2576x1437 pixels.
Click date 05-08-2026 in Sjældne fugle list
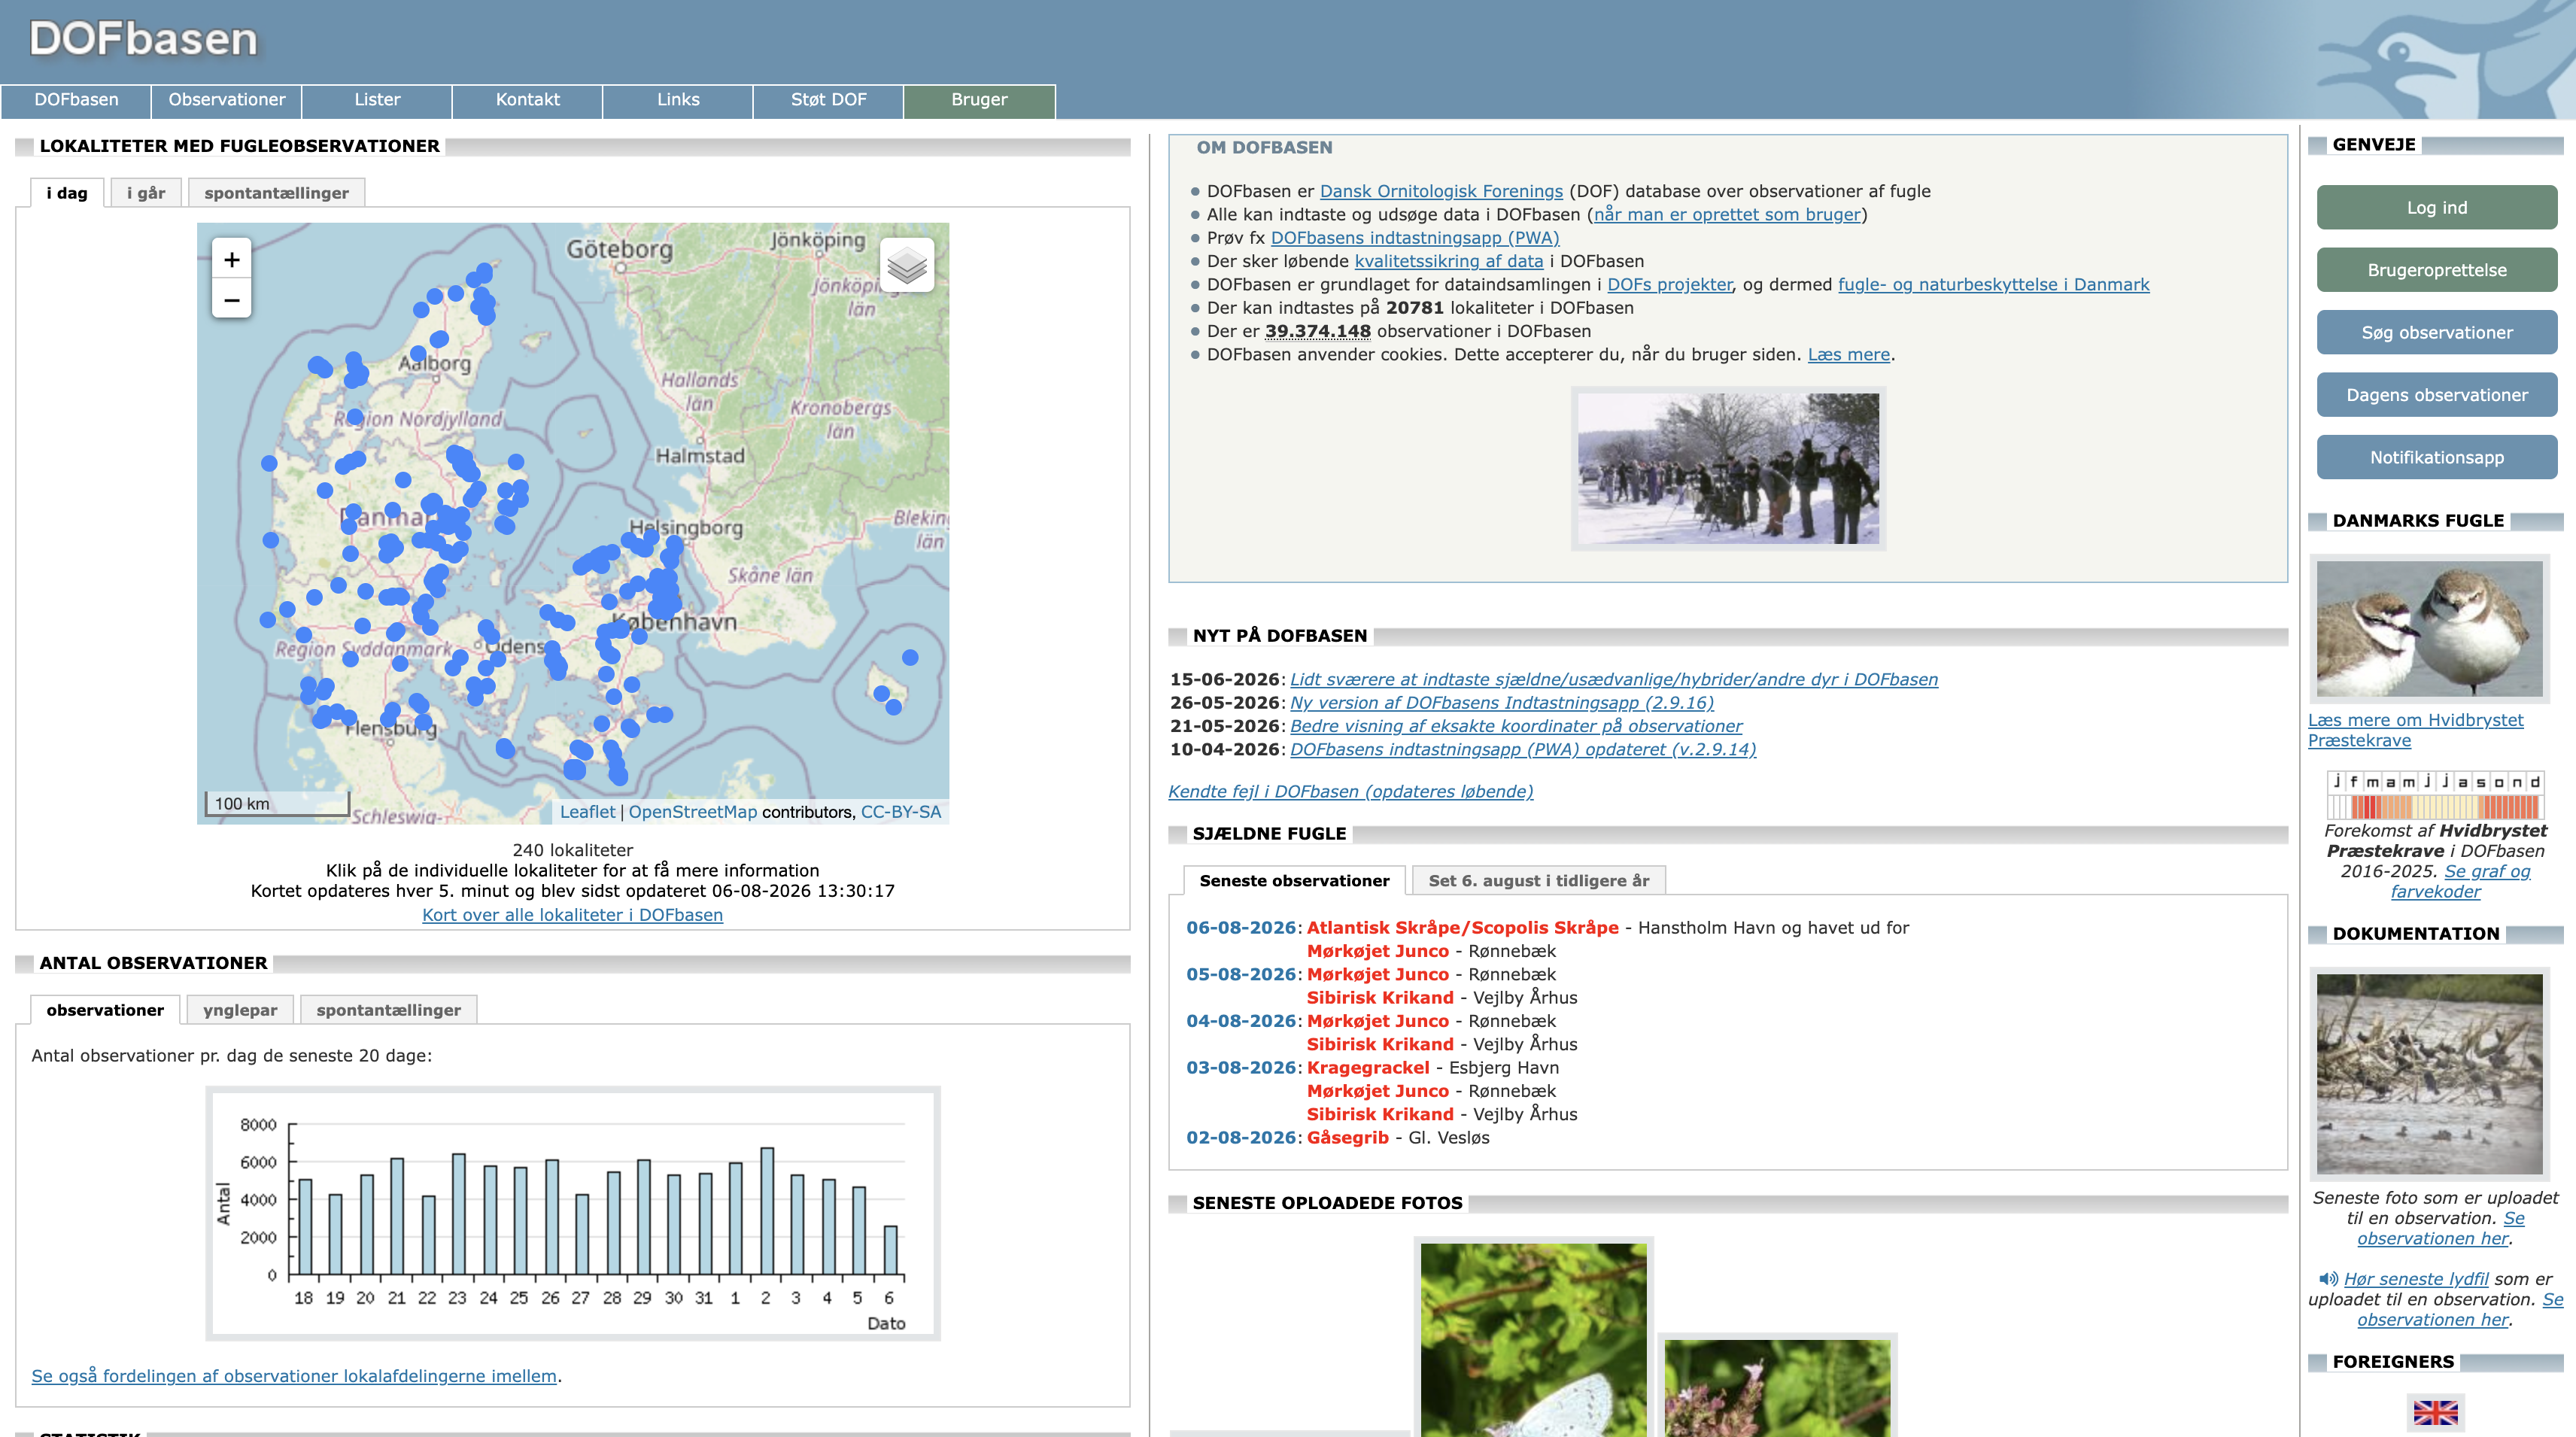(x=1240, y=975)
